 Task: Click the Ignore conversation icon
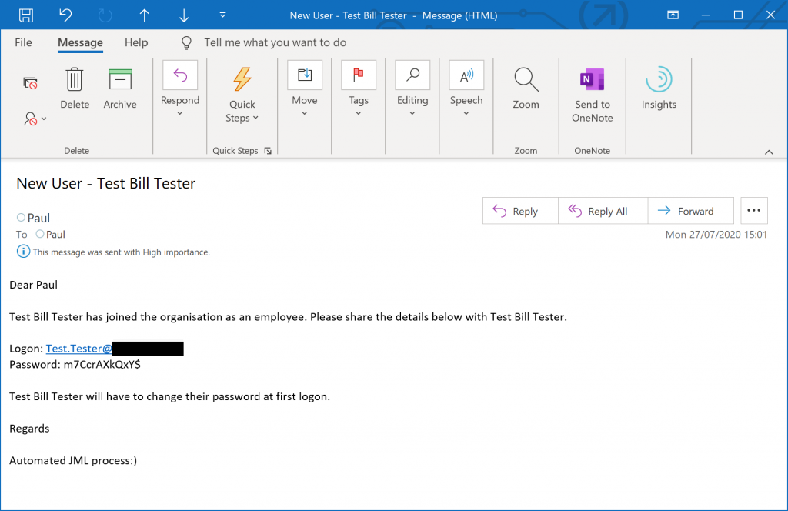point(31,82)
